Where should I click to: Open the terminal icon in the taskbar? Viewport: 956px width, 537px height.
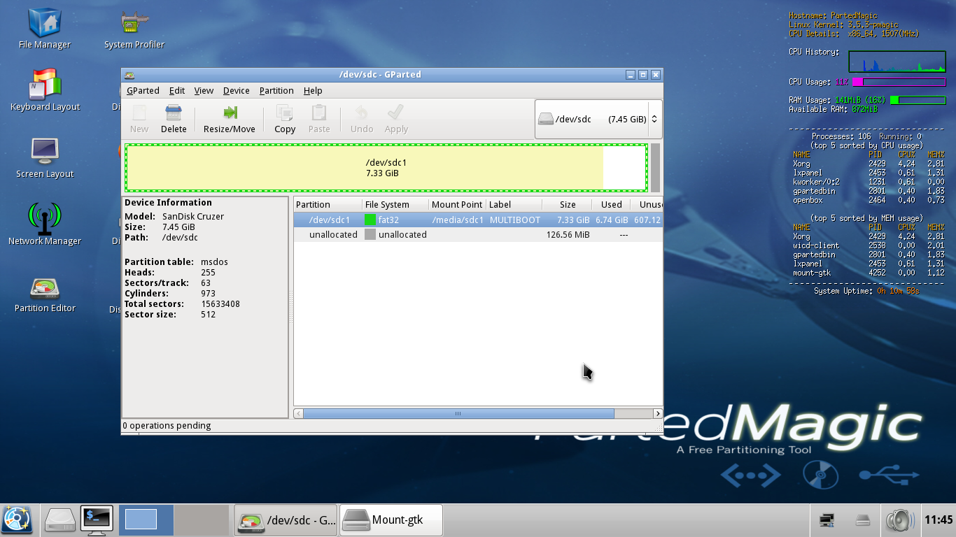coord(97,520)
